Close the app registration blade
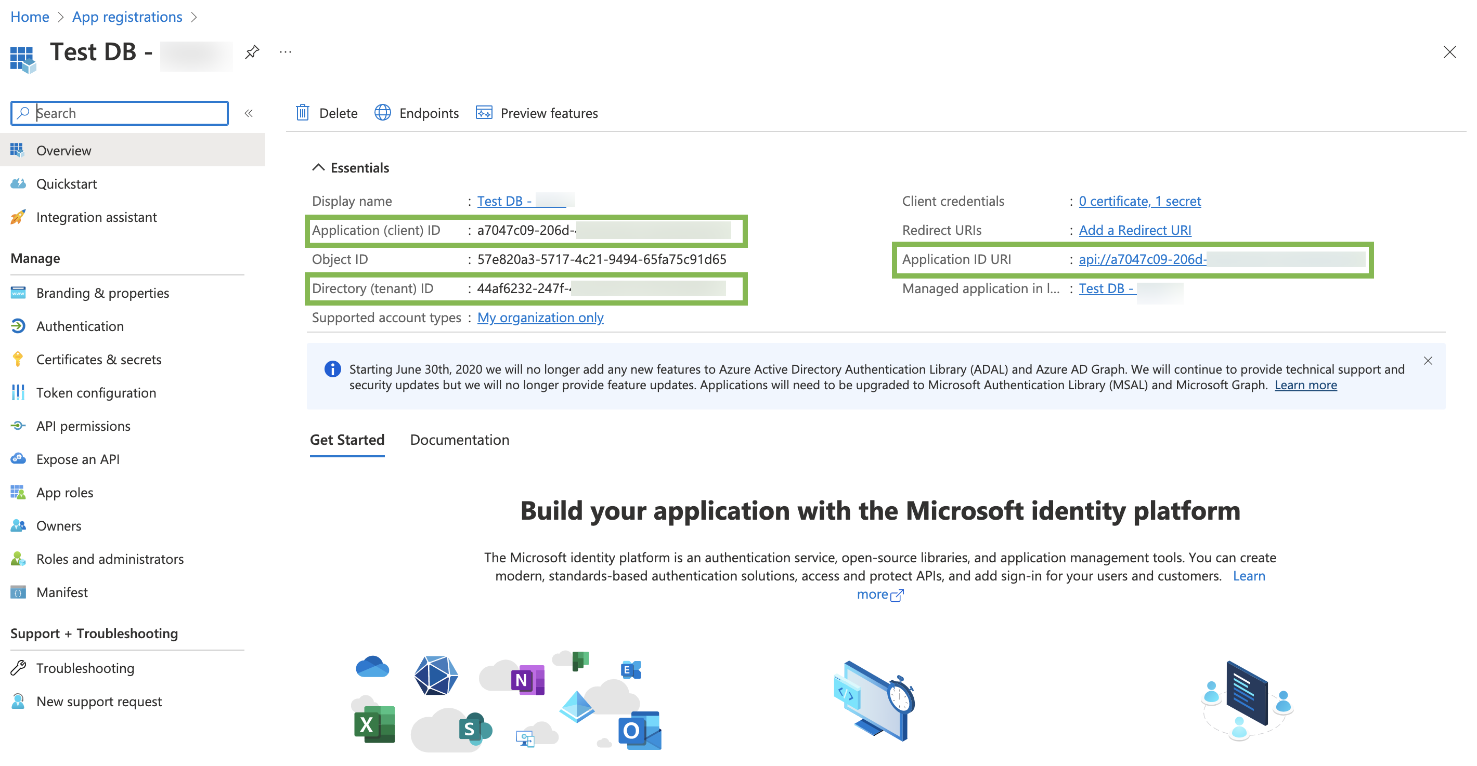This screenshot has width=1477, height=766. click(1449, 52)
